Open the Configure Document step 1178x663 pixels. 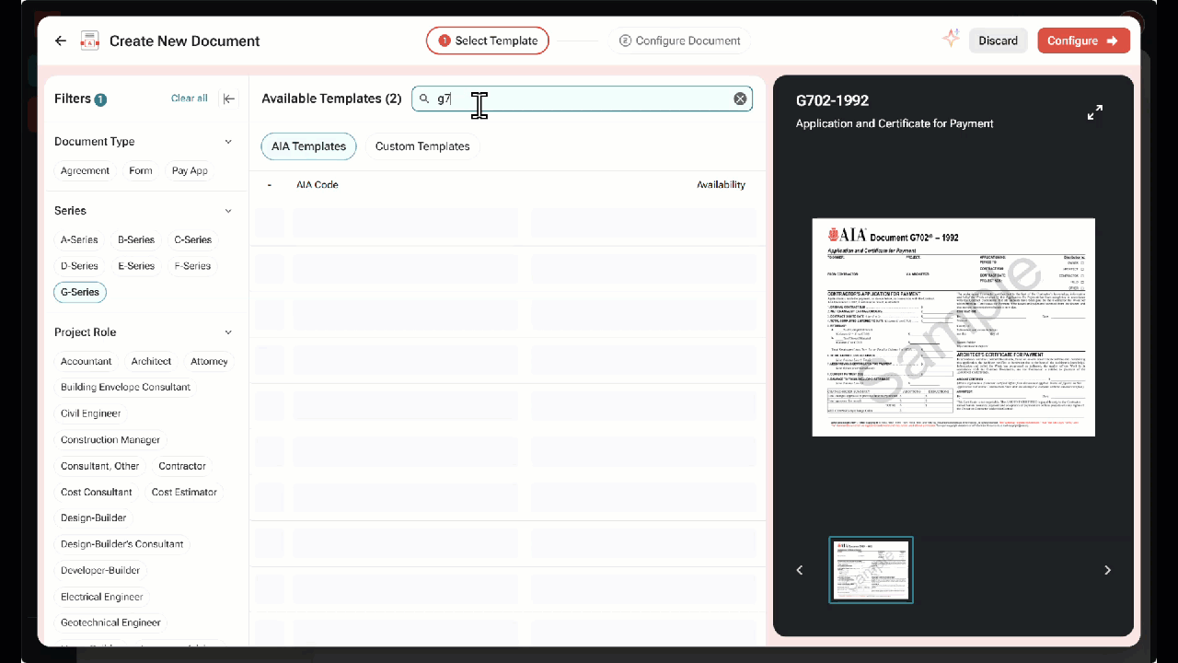pyautogui.click(x=679, y=41)
